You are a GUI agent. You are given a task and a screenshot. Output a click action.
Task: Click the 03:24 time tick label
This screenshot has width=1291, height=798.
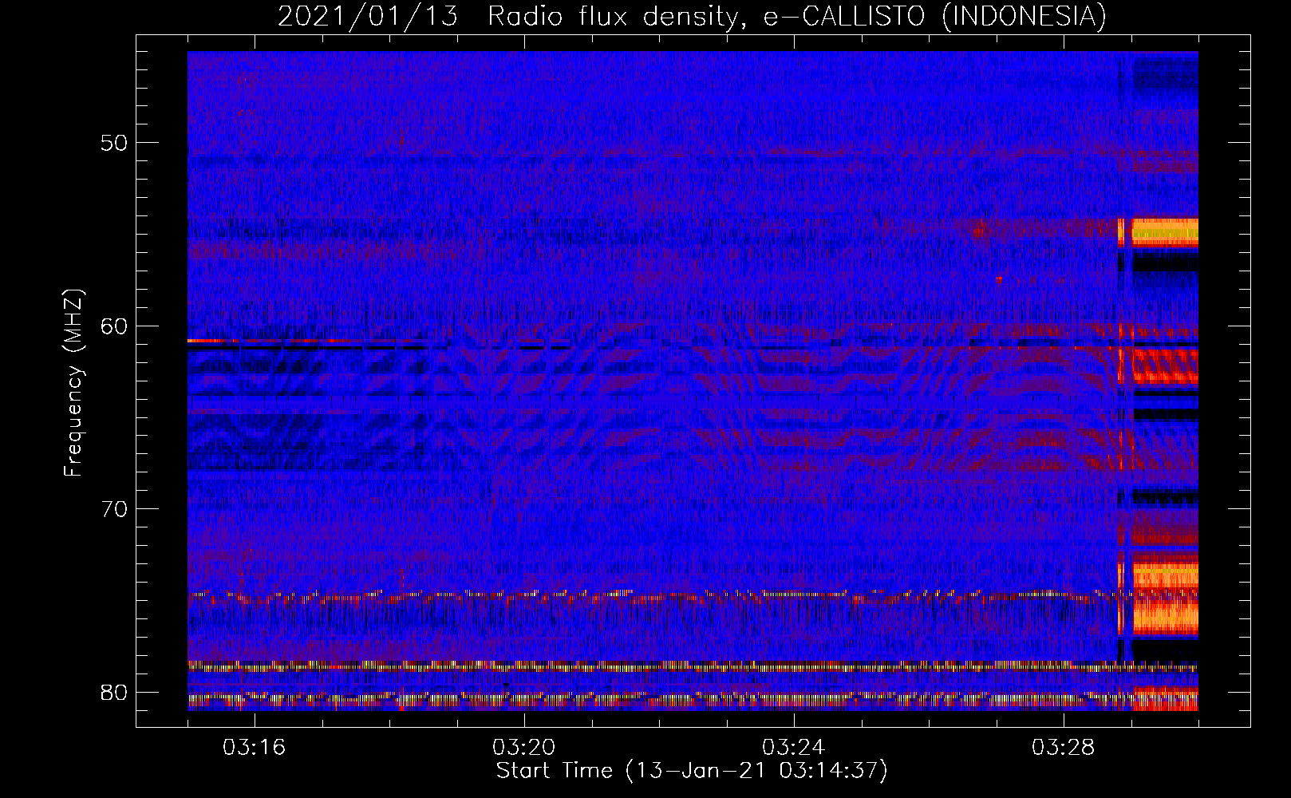click(x=793, y=748)
